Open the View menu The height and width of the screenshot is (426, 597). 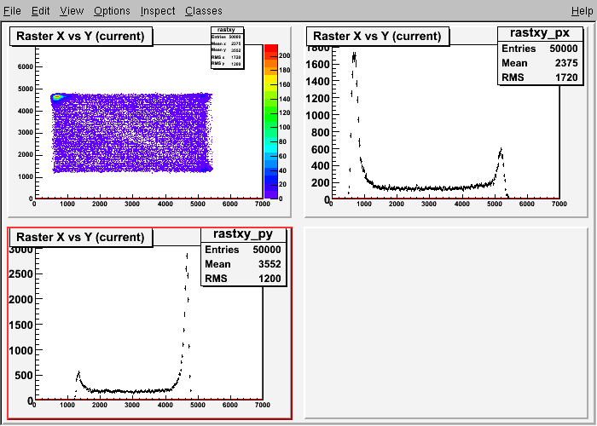tap(72, 11)
